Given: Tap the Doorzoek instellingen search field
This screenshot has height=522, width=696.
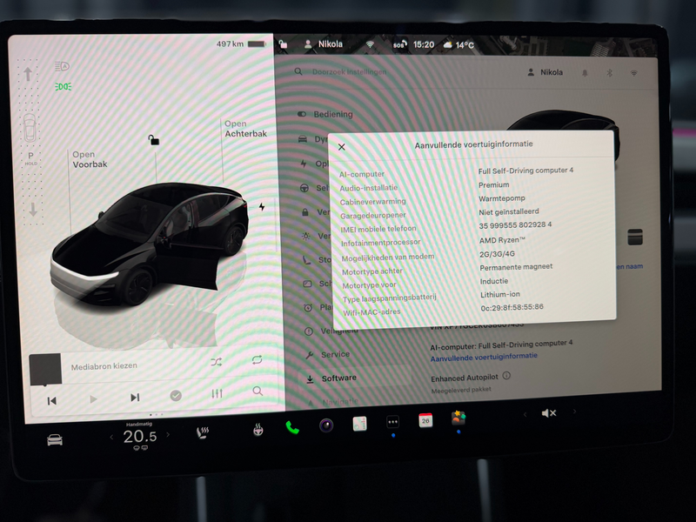Looking at the screenshot, I should click(348, 72).
